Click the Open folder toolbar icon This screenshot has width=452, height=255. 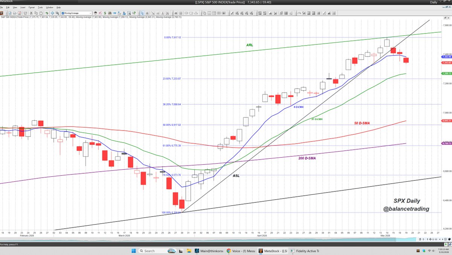click(15, 13)
